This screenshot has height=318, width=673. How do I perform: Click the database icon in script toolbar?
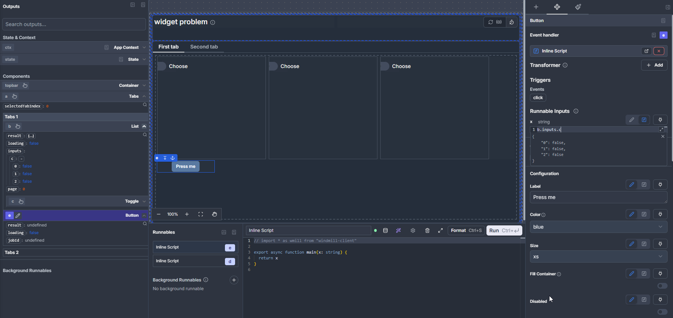pos(385,230)
